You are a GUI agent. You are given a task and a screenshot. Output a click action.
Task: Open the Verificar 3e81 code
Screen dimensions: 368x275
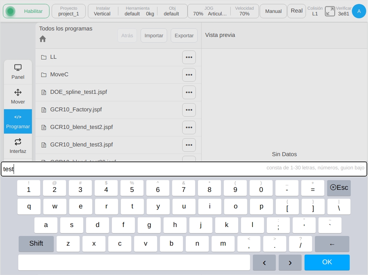point(344,11)
